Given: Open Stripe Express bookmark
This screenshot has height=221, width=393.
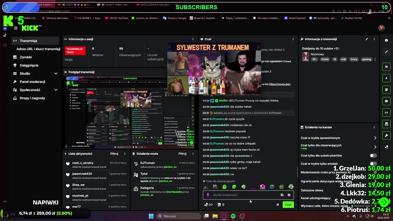Looking at the screenshot, I should coord(294,18).
